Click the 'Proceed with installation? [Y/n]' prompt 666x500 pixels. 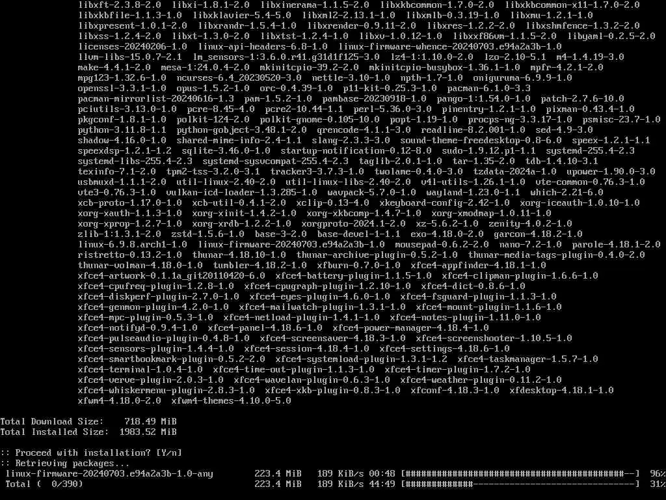(x=91, y=453)
